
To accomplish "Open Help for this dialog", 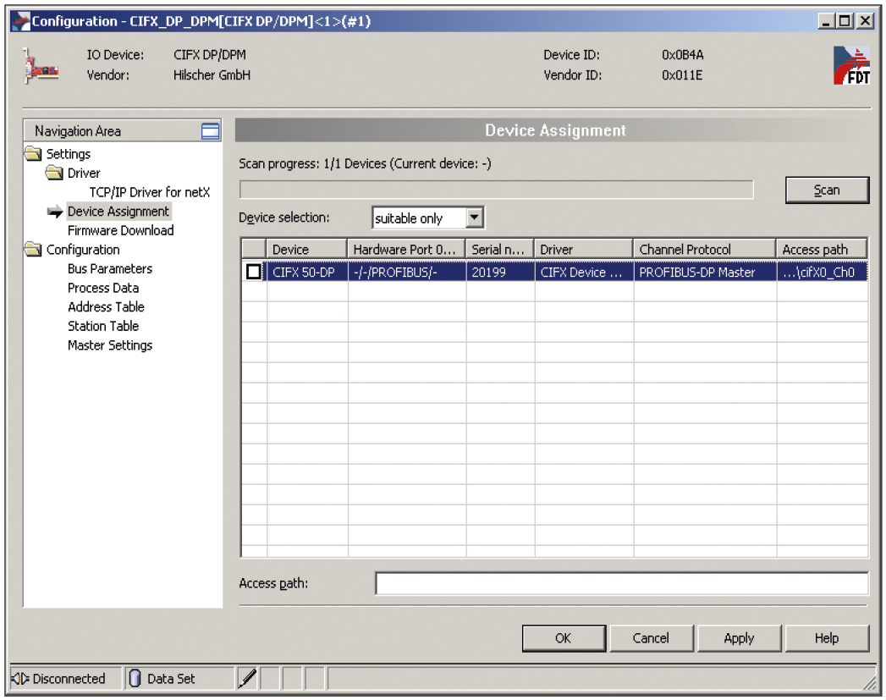I will point(827,638).
